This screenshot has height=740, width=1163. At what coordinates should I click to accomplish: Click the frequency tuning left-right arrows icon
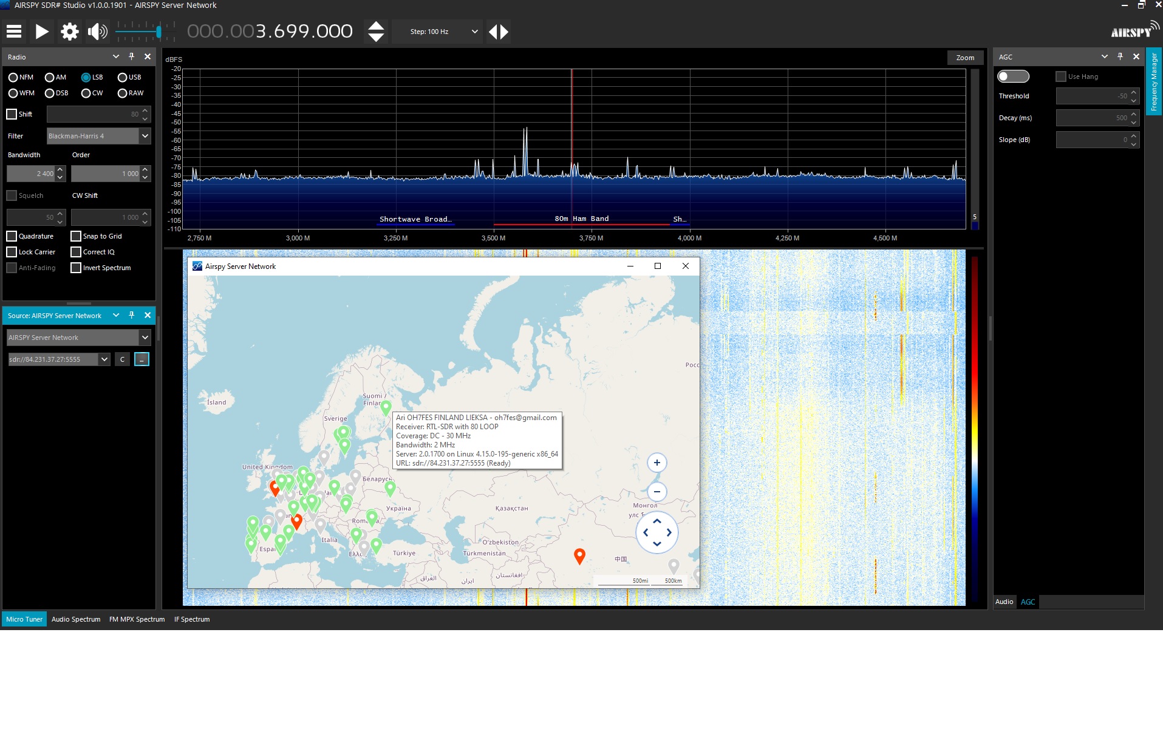(x=499, y=32)
